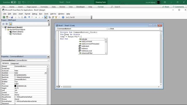Select Activate in the autocomplete list
The width and height of the screenshot is (187, 105).
pyautogui.click(x=91, y=39)
